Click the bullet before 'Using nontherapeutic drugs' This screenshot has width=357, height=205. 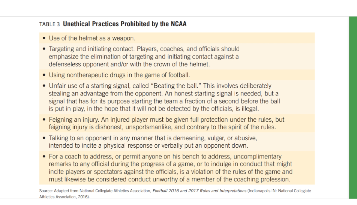[44, 75]
